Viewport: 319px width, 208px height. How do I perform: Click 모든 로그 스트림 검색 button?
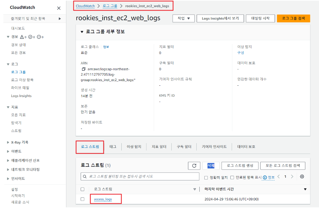[283, 165]
